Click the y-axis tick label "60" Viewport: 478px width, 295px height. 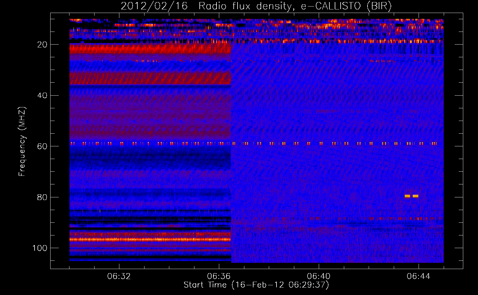[42, 146]
